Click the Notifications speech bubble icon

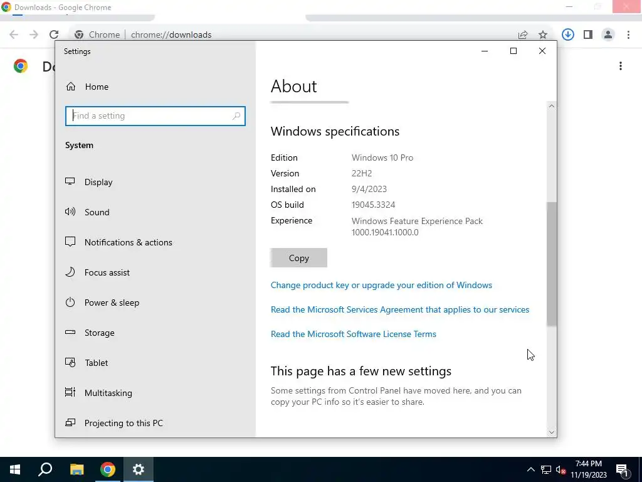pyautogui.click(x=70, y=242)
